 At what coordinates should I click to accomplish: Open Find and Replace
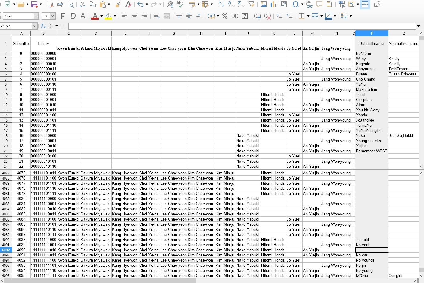pyautogui.click(x=170, y=4)
